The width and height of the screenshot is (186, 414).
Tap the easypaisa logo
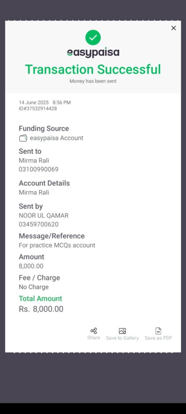click(93, 53)
